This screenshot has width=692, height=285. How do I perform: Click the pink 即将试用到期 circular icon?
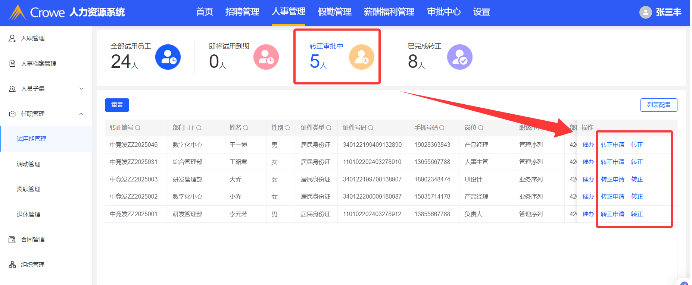click(266, 57)
